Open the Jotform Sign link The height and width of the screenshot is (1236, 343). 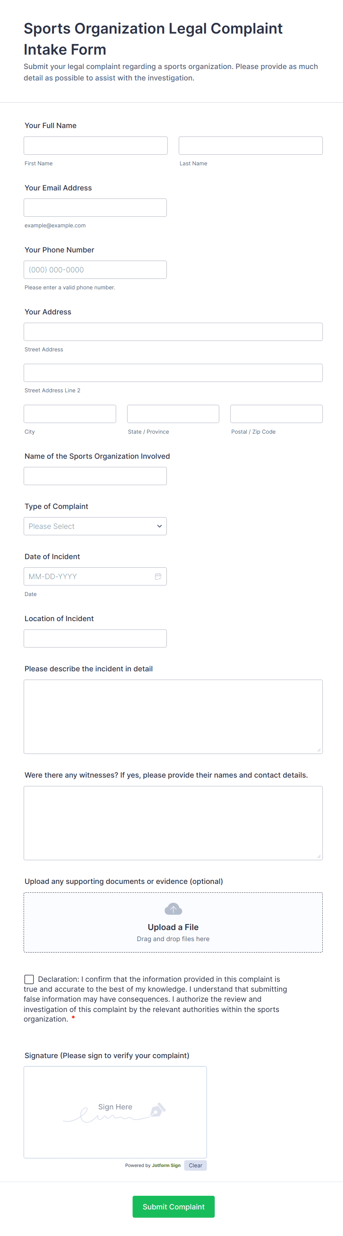coord(166,1165)
